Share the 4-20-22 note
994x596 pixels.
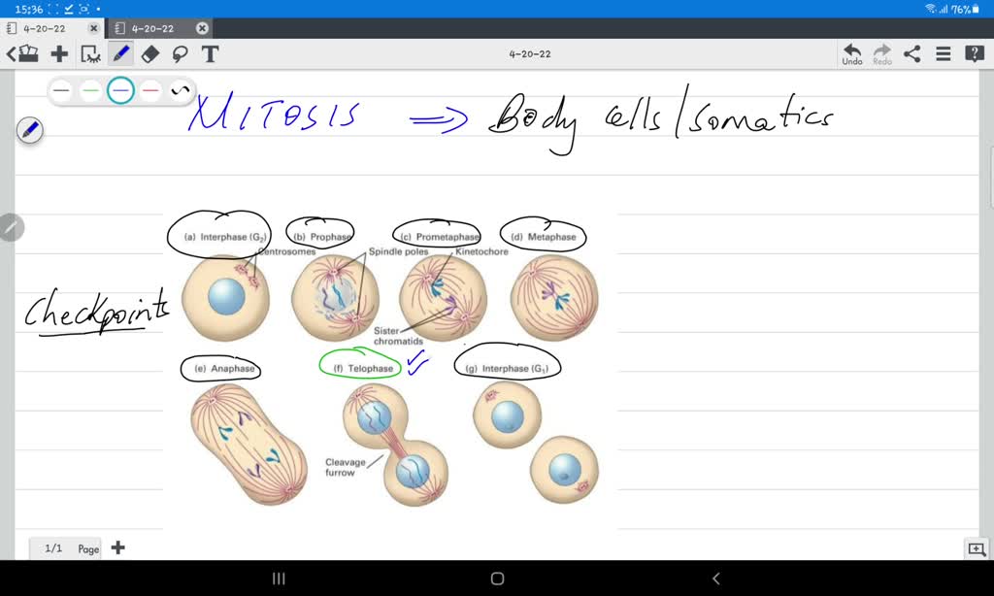pos(911,54)
